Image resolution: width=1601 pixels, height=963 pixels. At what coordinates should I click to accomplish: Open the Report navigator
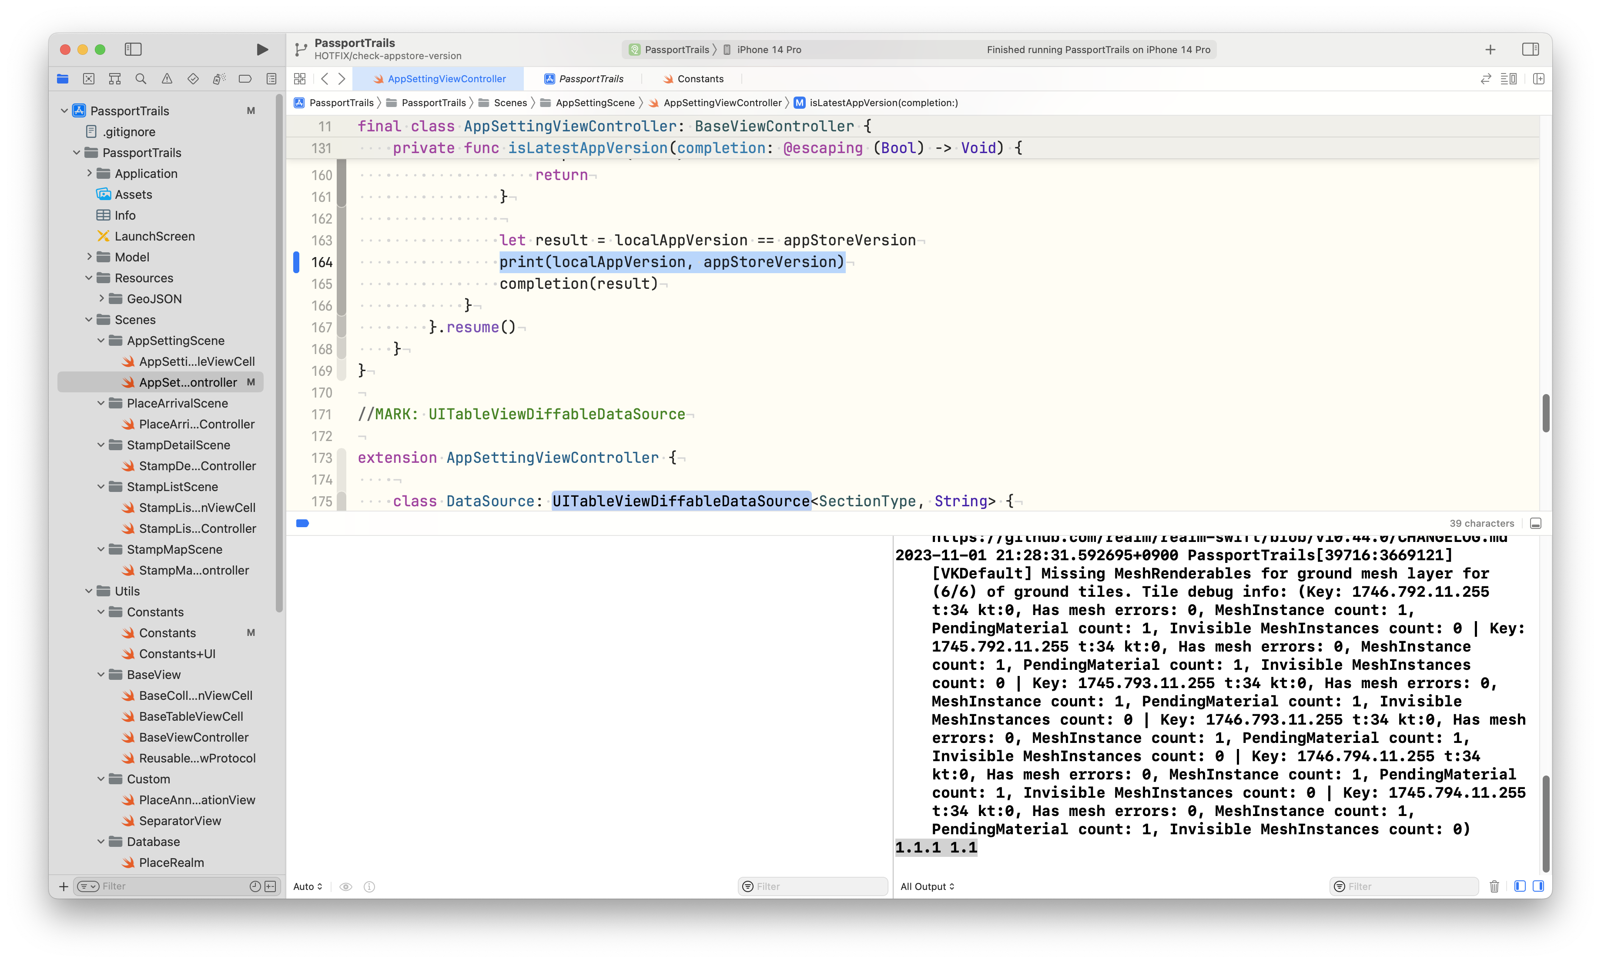tap(271, 79)
